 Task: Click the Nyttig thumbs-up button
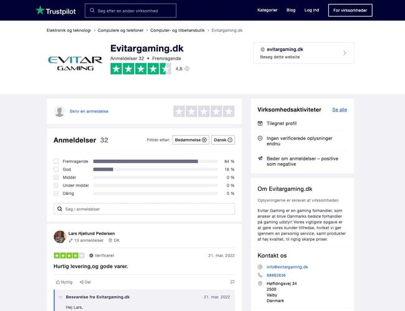(64, 282)
